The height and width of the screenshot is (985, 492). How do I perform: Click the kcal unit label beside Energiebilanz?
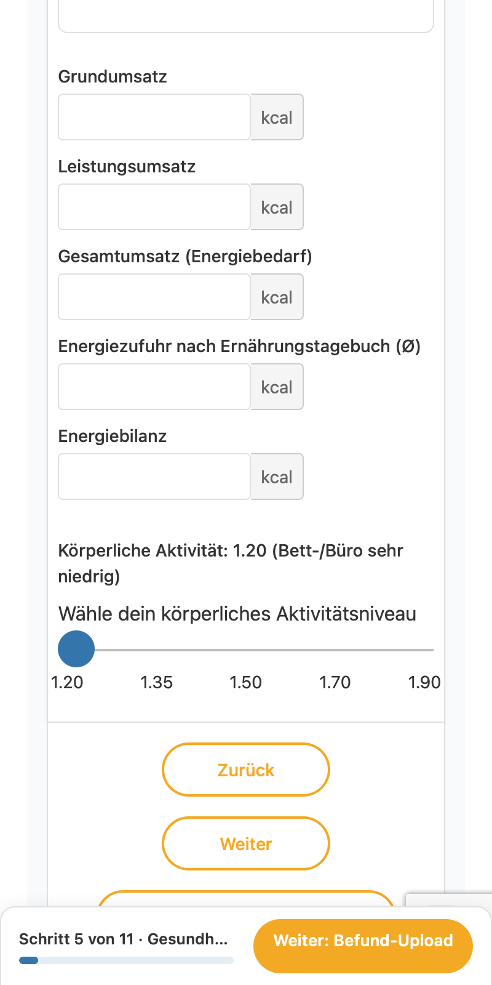pos(277,476)
